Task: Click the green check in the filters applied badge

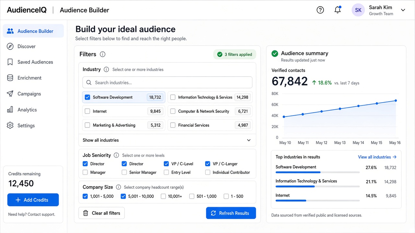Action: (220, 54)
